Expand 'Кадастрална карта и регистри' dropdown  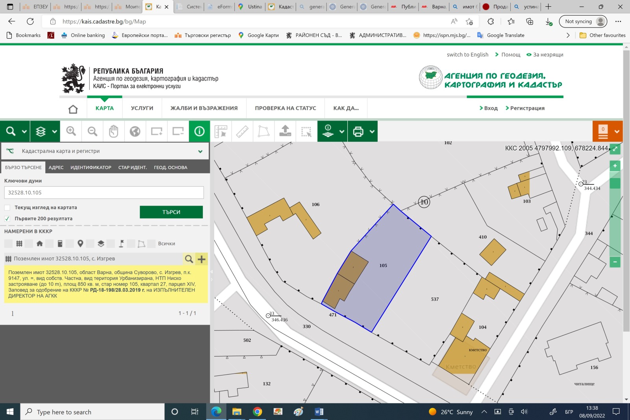pyautogui.click(x=200, y=151)
